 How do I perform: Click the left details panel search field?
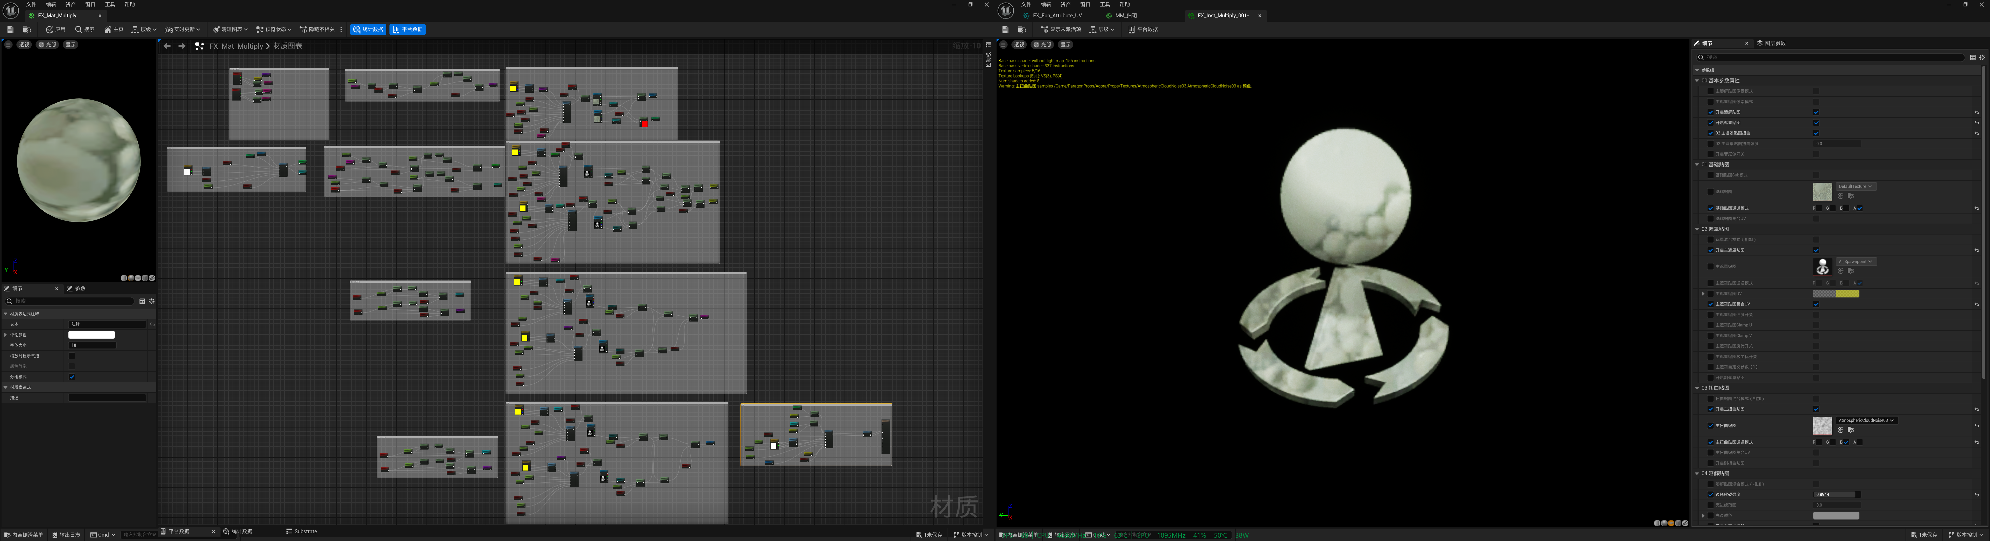click(69, 301)
